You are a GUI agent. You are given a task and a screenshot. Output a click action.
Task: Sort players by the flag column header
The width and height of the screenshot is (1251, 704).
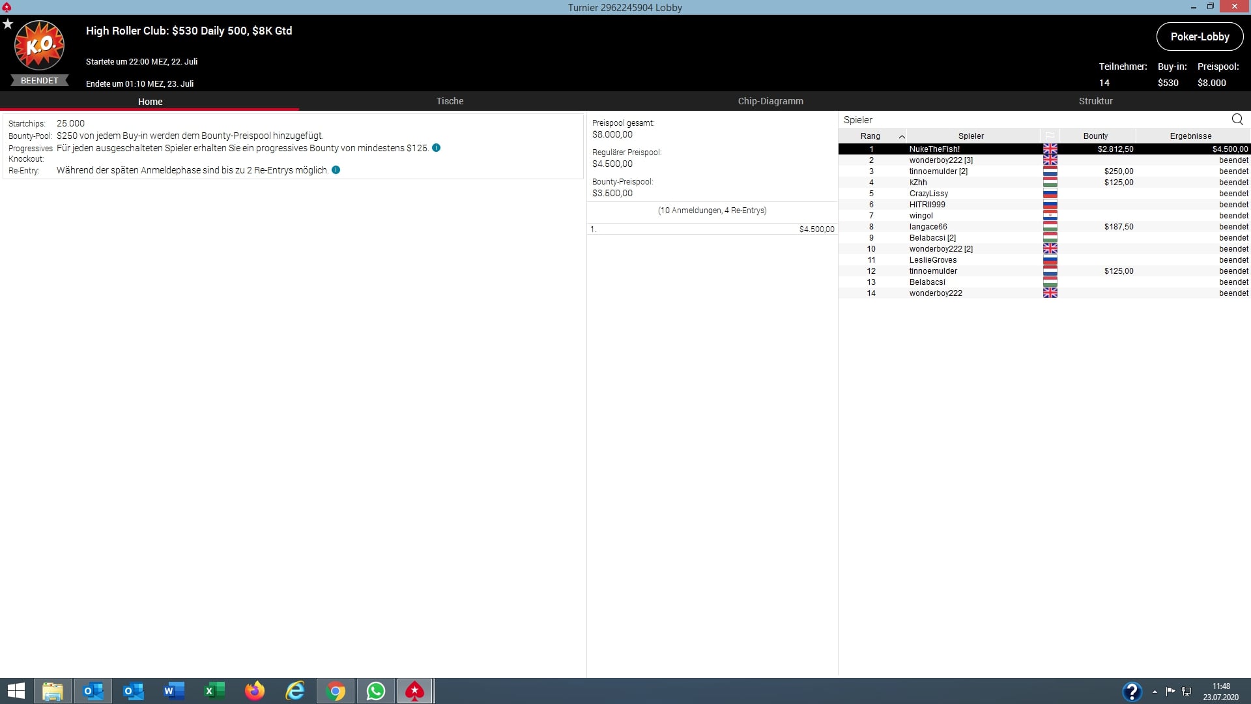1050,136
